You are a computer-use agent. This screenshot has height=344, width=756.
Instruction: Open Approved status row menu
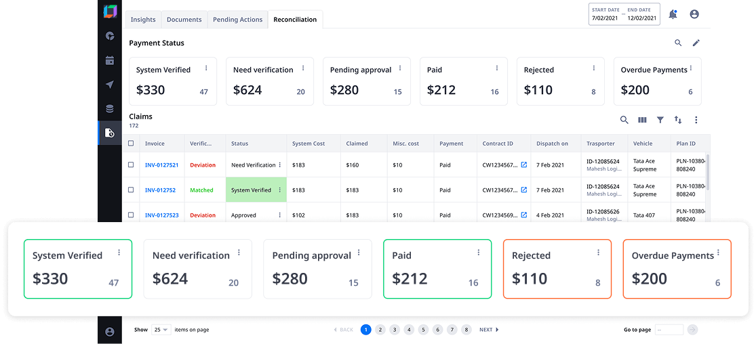pyautogui.click(x=279, y=215)
